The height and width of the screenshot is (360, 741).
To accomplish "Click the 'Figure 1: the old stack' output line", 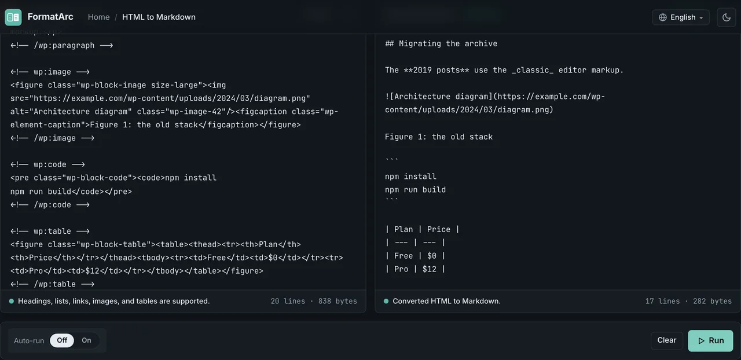I will point(439,137).
